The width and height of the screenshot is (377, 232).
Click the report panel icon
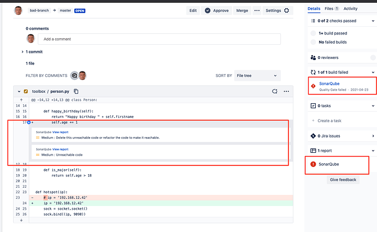point(313,151)
